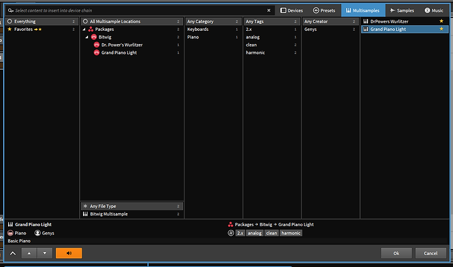Click the search content input field
The image size is (453, 267).
(x=140, y=11)
